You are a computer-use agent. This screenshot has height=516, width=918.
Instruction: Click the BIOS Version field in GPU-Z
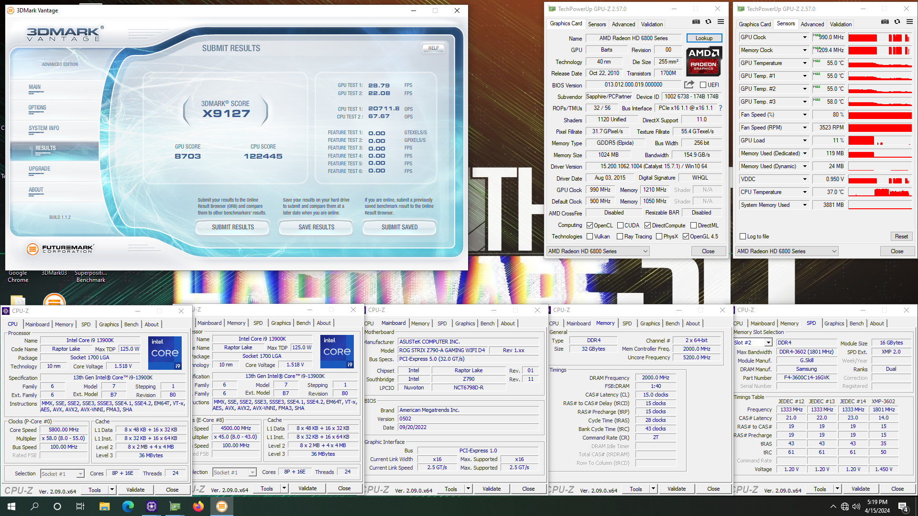[634, 85]
